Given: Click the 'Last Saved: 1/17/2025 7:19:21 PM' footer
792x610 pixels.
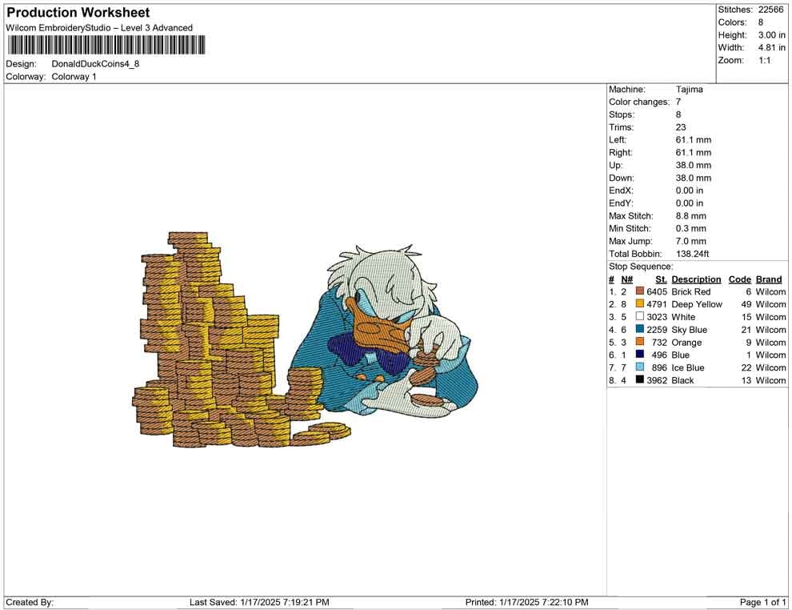Looking at the screenshot, I should [259, 602].
